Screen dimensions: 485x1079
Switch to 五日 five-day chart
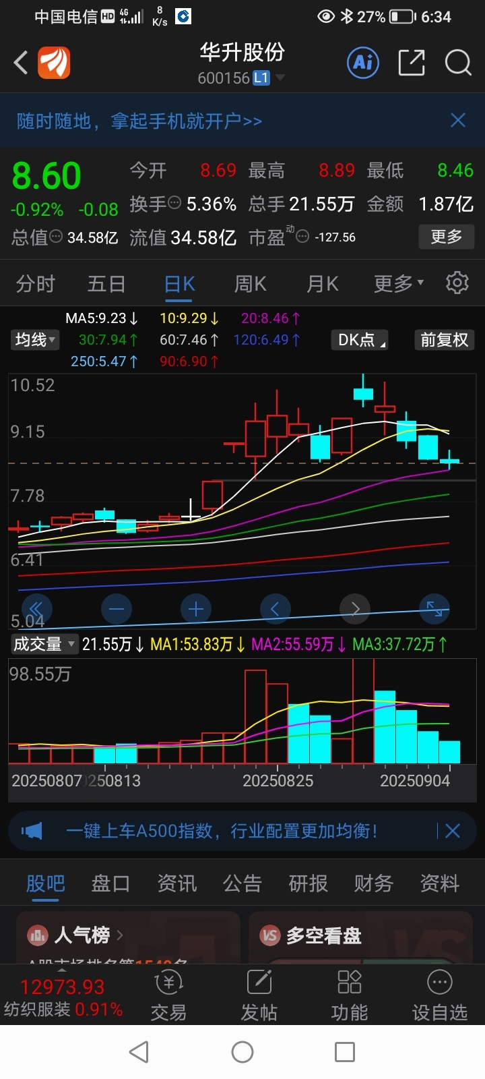(x=106, y=284)
